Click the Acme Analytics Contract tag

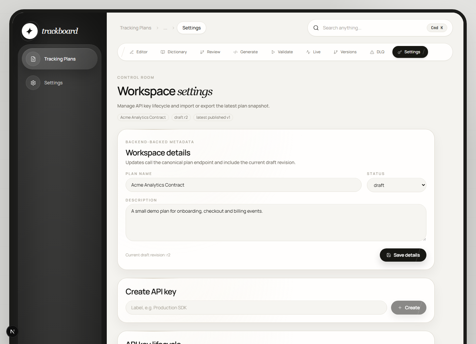tap(143, 117)
